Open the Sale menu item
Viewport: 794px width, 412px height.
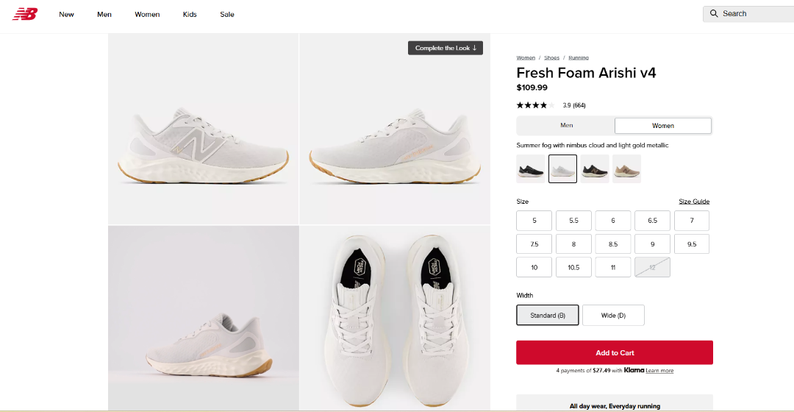pyautogui.click(x=227, y=15)
